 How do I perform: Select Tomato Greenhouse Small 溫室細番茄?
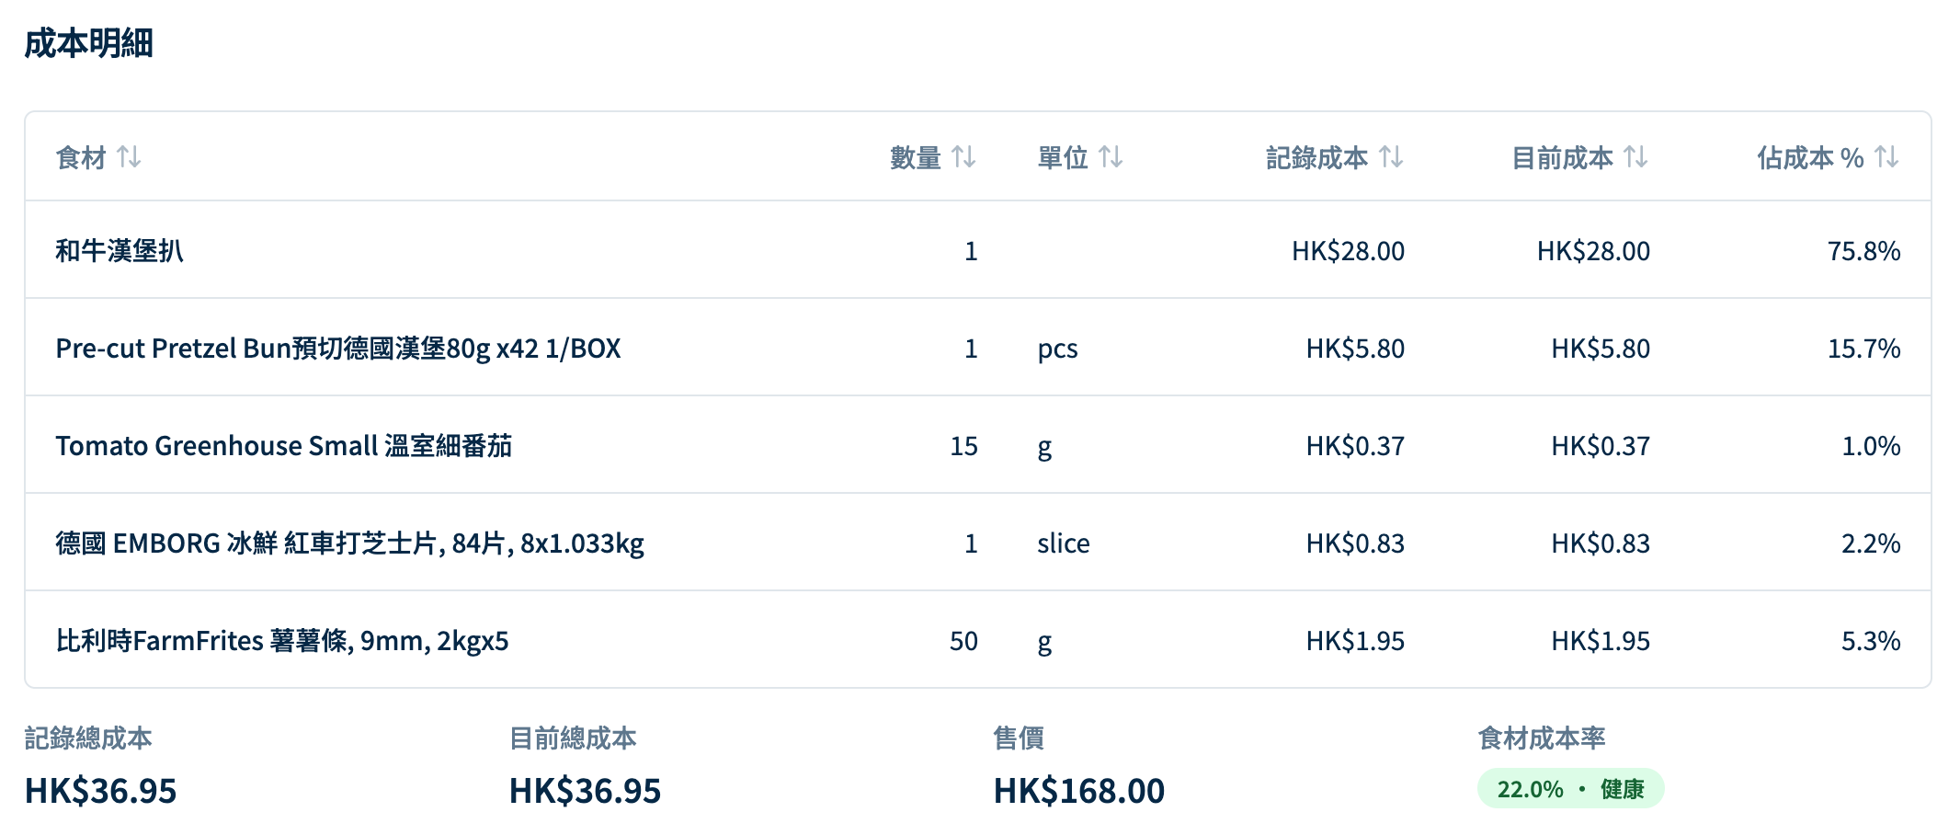click(x=283, y=446)
